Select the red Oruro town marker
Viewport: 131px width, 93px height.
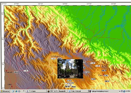pos(12,87)
